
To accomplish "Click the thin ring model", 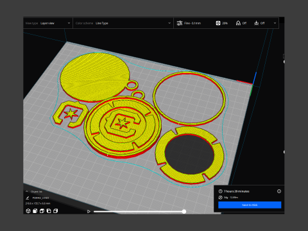I will (x=189, y=98).
